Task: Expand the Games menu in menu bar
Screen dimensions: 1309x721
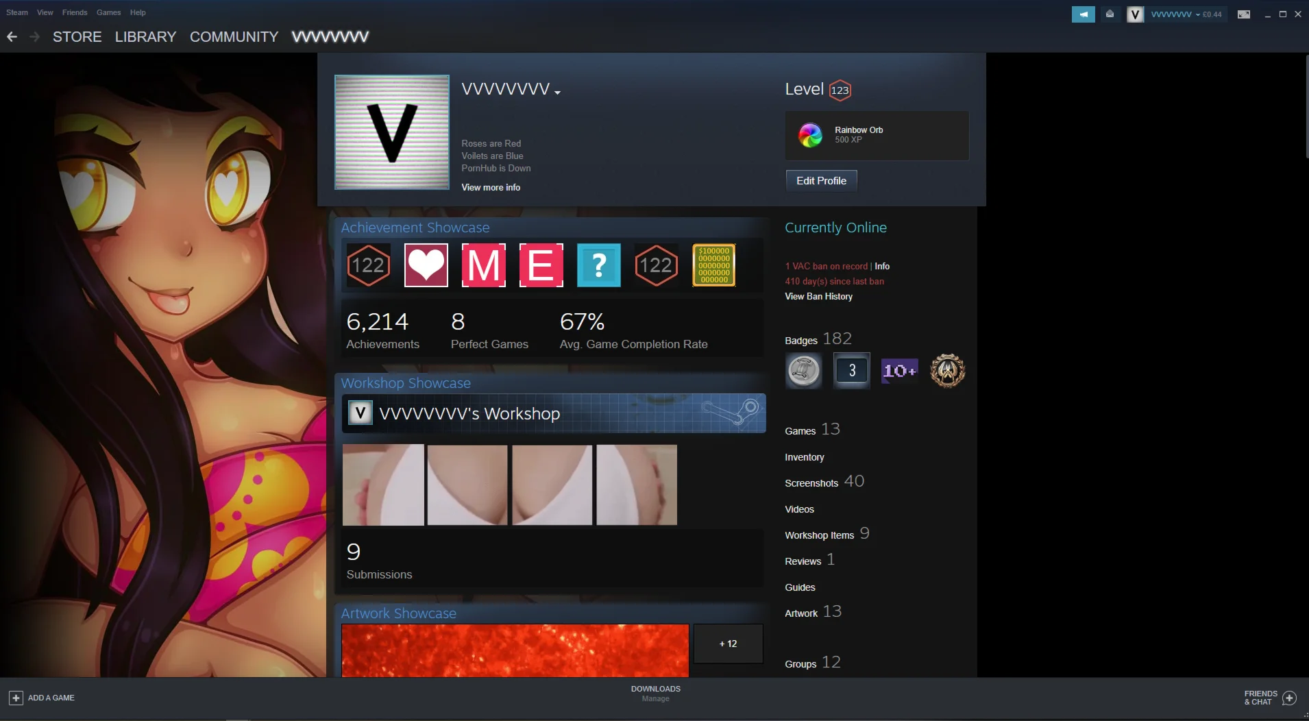Action: click(x=108, y=12)
